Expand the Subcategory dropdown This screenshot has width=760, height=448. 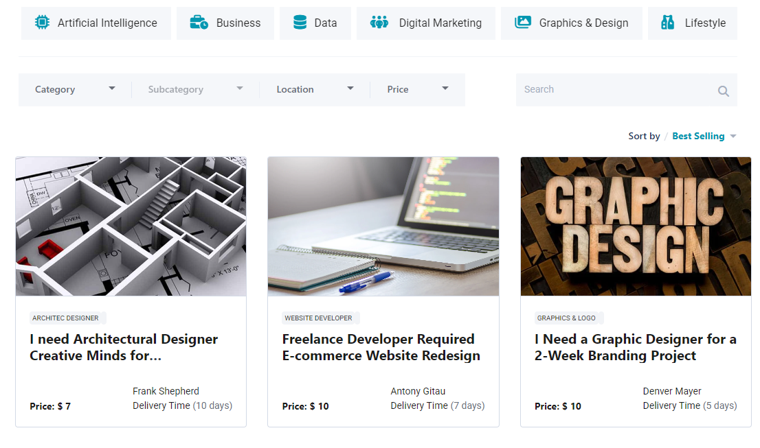click(x=195, y=89)
